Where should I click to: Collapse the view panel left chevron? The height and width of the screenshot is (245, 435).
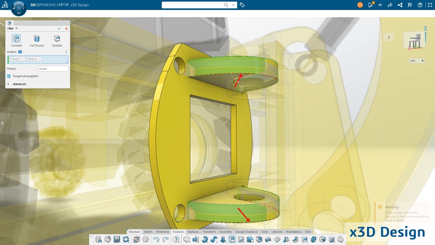click(x=389, y=38)
